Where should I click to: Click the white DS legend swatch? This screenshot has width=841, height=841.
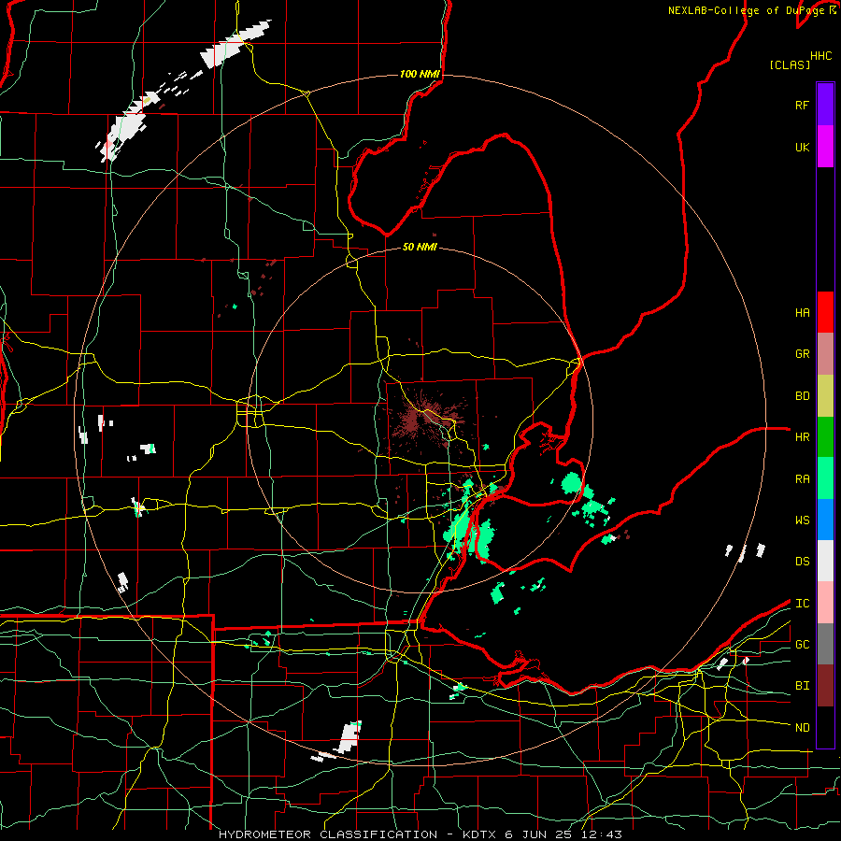coord(825,561)
